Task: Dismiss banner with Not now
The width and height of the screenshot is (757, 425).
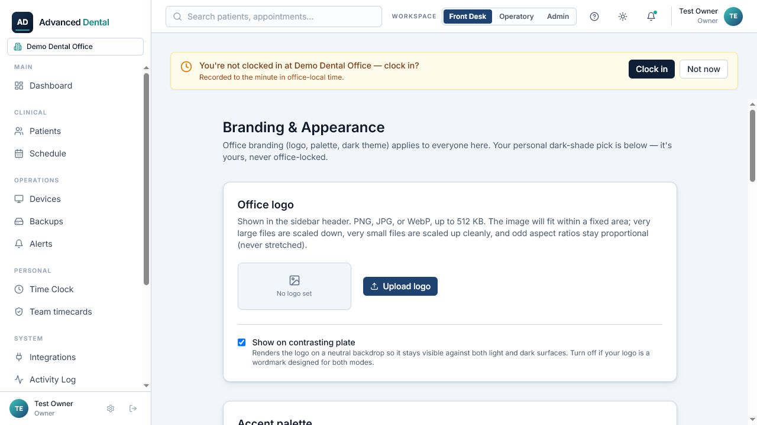Action: pos(704,69)
